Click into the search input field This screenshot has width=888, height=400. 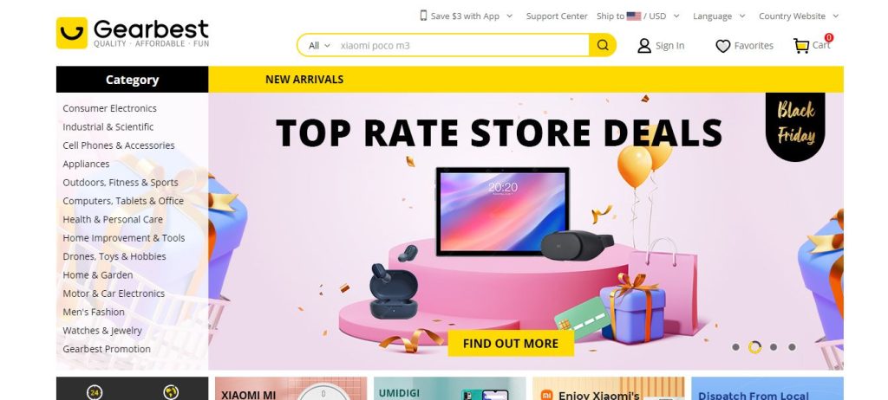pos(461,45)
